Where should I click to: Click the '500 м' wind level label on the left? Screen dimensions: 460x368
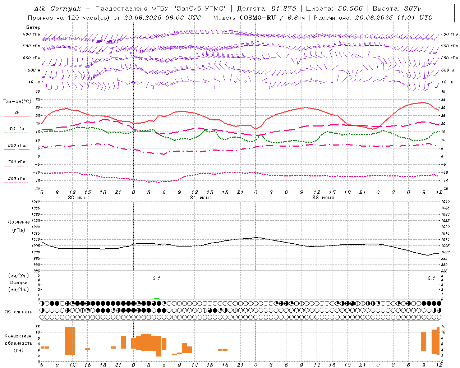point(34,70)
